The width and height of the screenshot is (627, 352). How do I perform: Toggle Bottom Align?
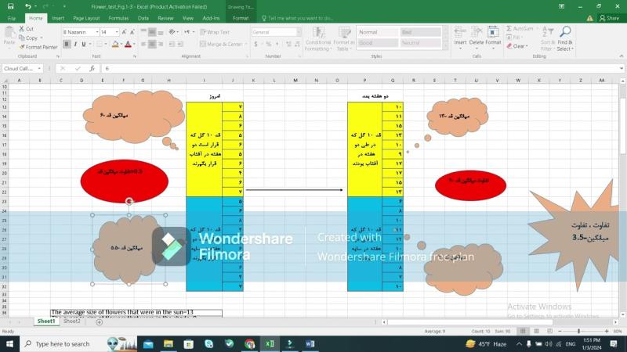161,32
